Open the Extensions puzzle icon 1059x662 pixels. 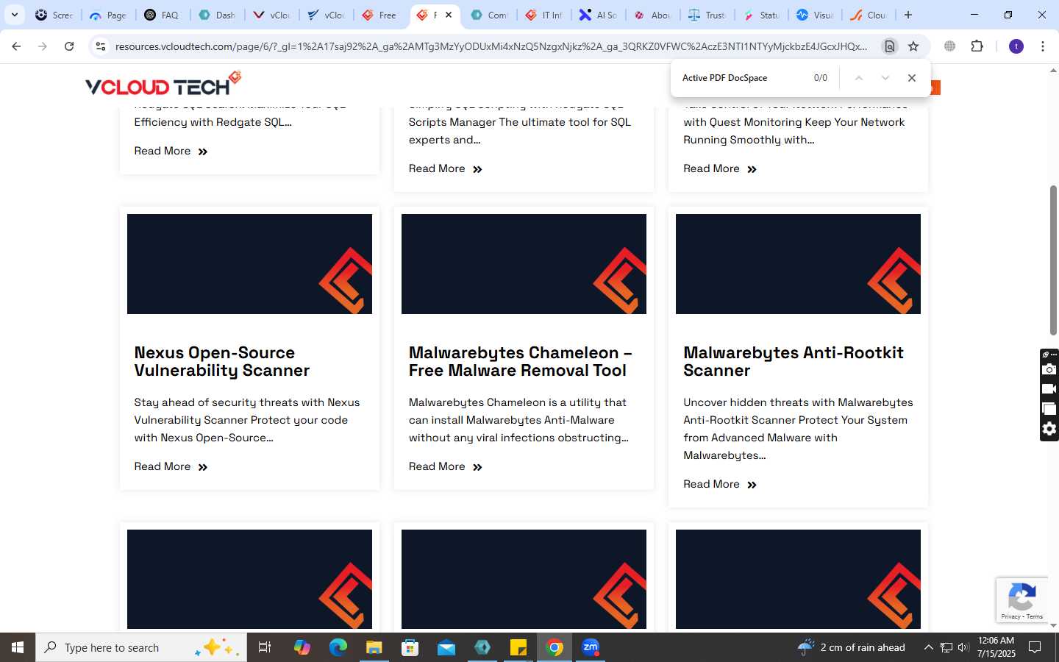(x=977, y=46)
